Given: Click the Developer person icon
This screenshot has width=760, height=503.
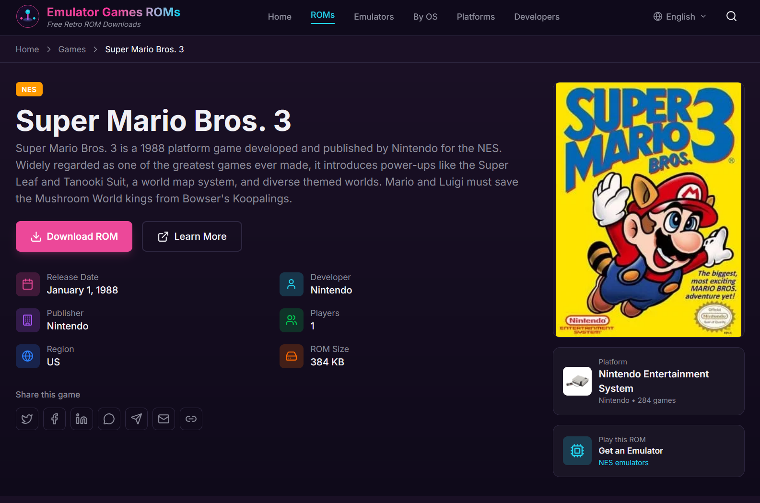Looking at the screenshot, I should pos(292,284).
